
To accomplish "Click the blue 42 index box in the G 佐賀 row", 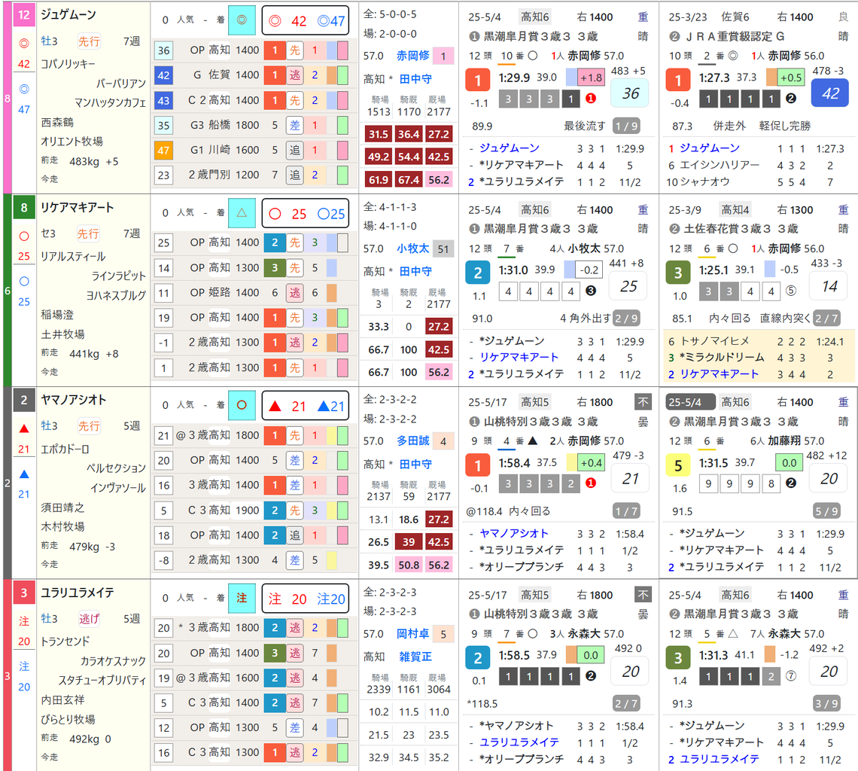I will point(163,75).
